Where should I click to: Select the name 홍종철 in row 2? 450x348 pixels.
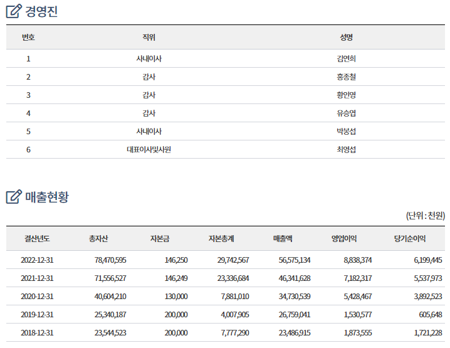347,77
